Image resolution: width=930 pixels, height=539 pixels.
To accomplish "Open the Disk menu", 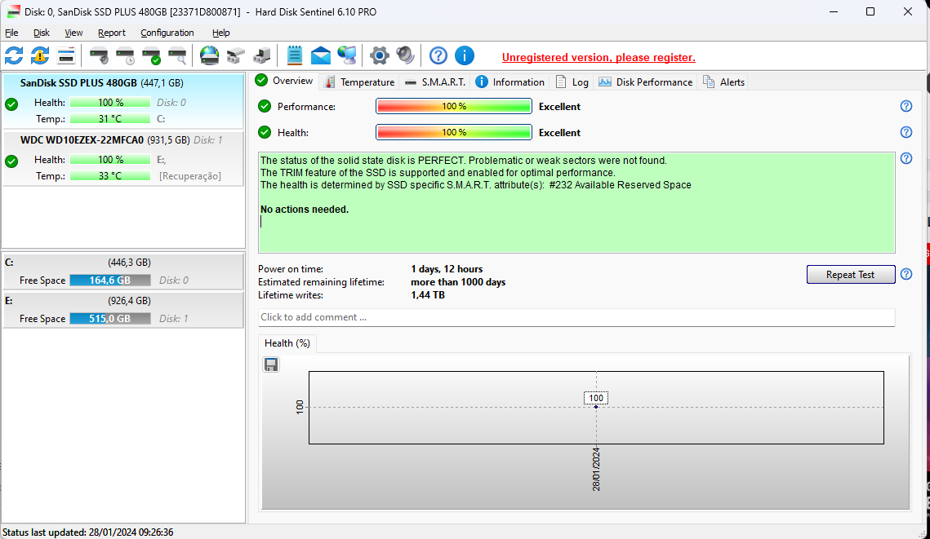I will point(41,33).
